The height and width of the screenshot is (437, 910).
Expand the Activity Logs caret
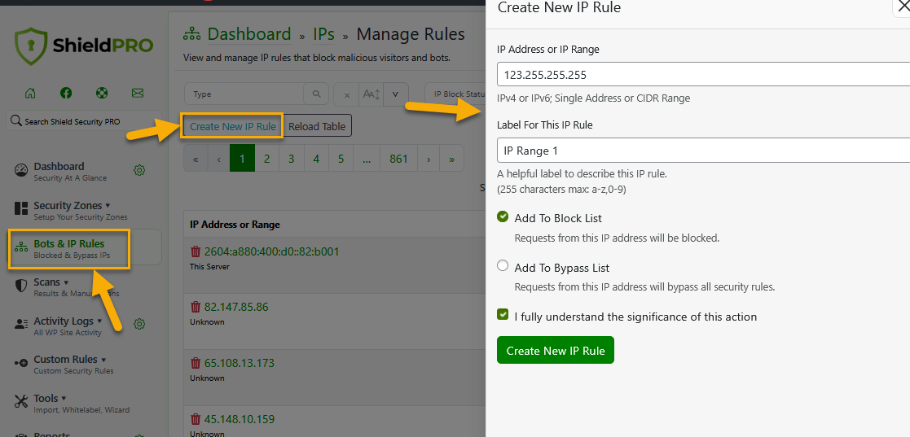tap(99, 321)
